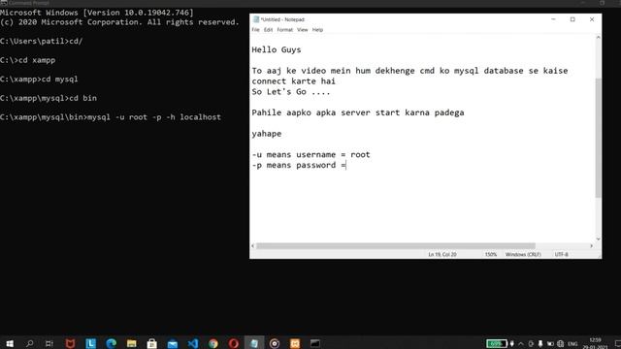This screenshot has height=349, width=621.
Task: Switch the ENG input language indicator
Action: pyautogui.click(x=572, y=344)
